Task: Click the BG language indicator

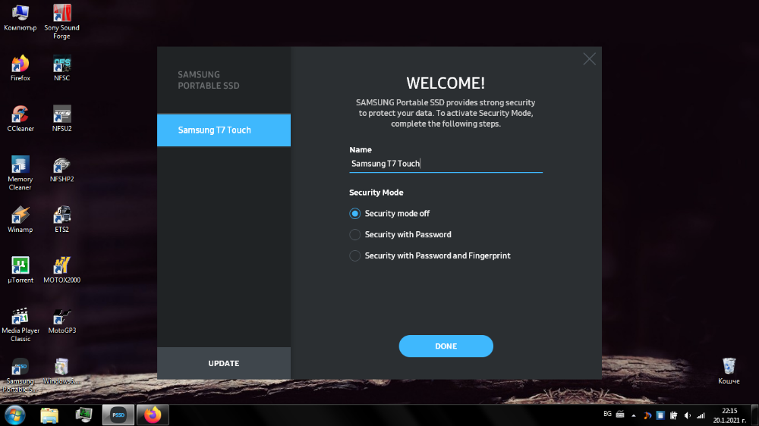Action: point(607,414)
